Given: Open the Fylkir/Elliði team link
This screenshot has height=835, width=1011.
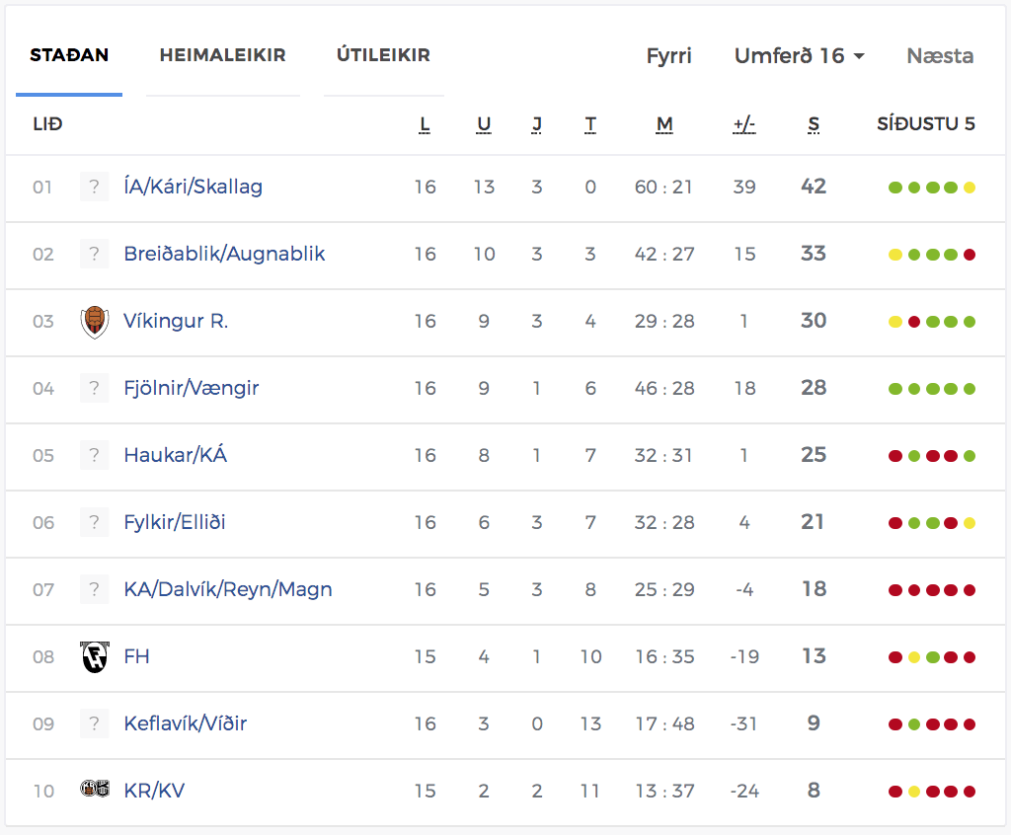Looking at the screenshot, I should [x=175, y=522].
